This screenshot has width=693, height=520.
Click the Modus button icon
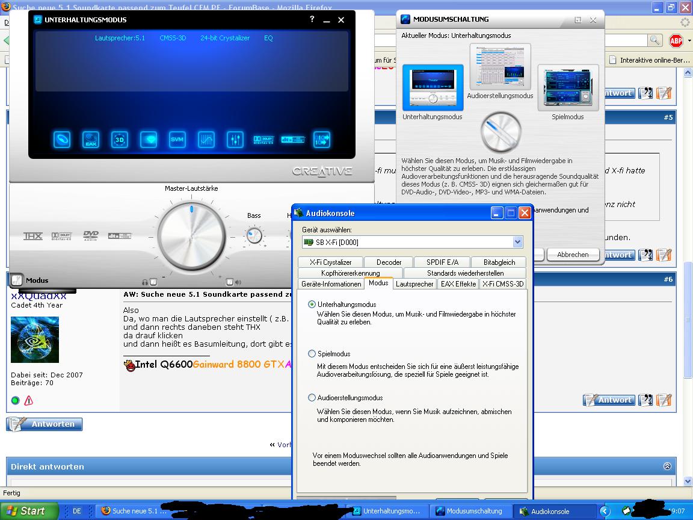pos(17,280)
